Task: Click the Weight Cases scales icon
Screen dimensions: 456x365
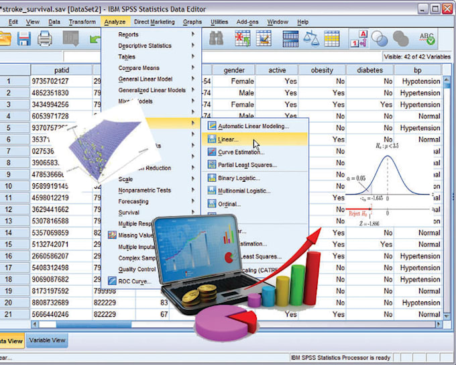Action: pyautogui.click(x=311, y=38)
